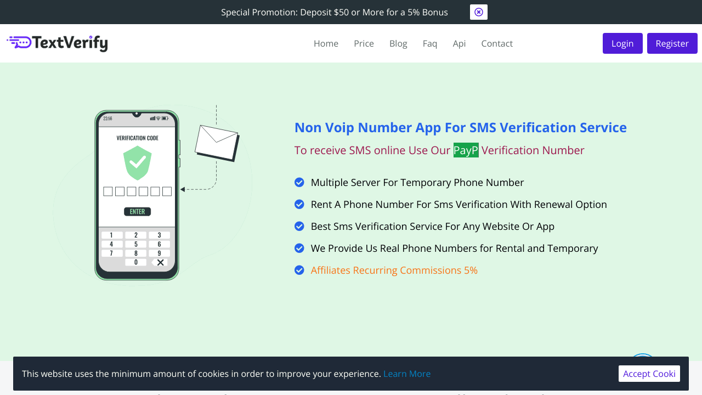Screen dimensions: 702x395
Task: Open the Blog page
Action: (398, 44)
